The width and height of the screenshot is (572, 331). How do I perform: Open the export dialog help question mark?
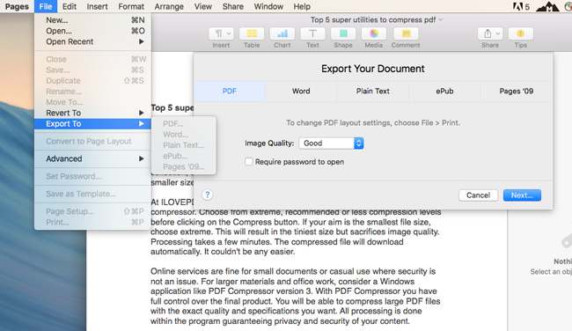(x=207, y=195)
